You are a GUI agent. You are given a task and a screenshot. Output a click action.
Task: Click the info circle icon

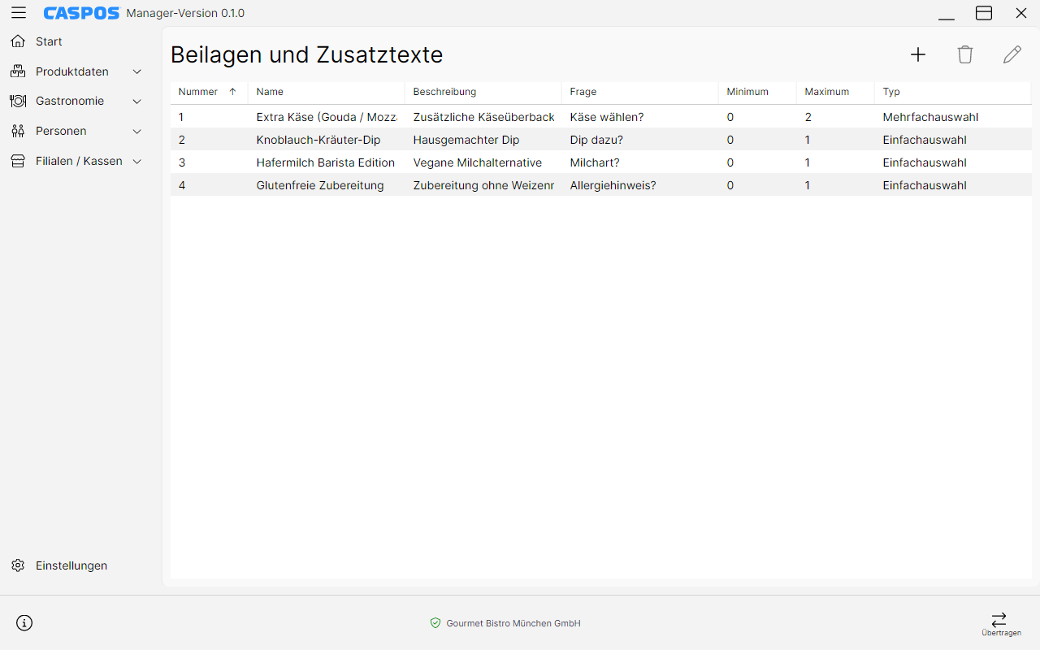point(24,623)
